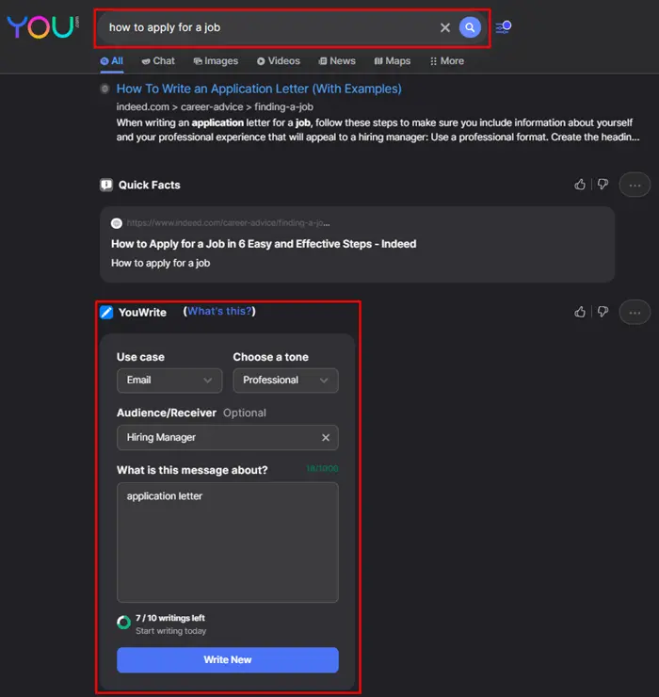Click the Write New button

point(228,660)
